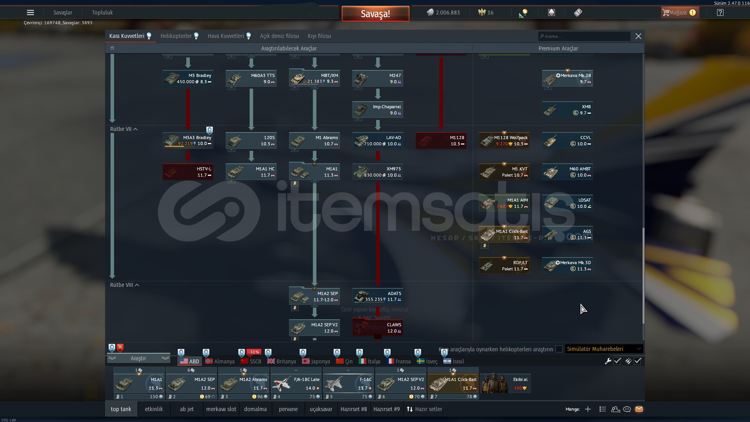
Task: Toggle auto-repair checkbox next to wrench
Action: pyautogui.click(x=617, y=361)
